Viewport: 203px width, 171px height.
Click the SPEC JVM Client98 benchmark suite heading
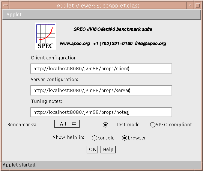point(113,29)
